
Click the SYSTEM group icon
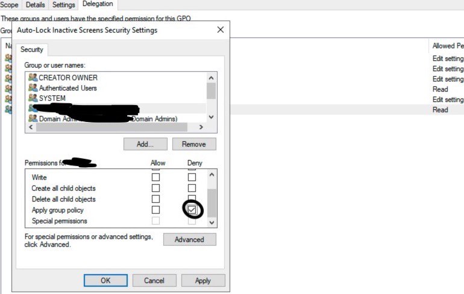pos(33,98)
